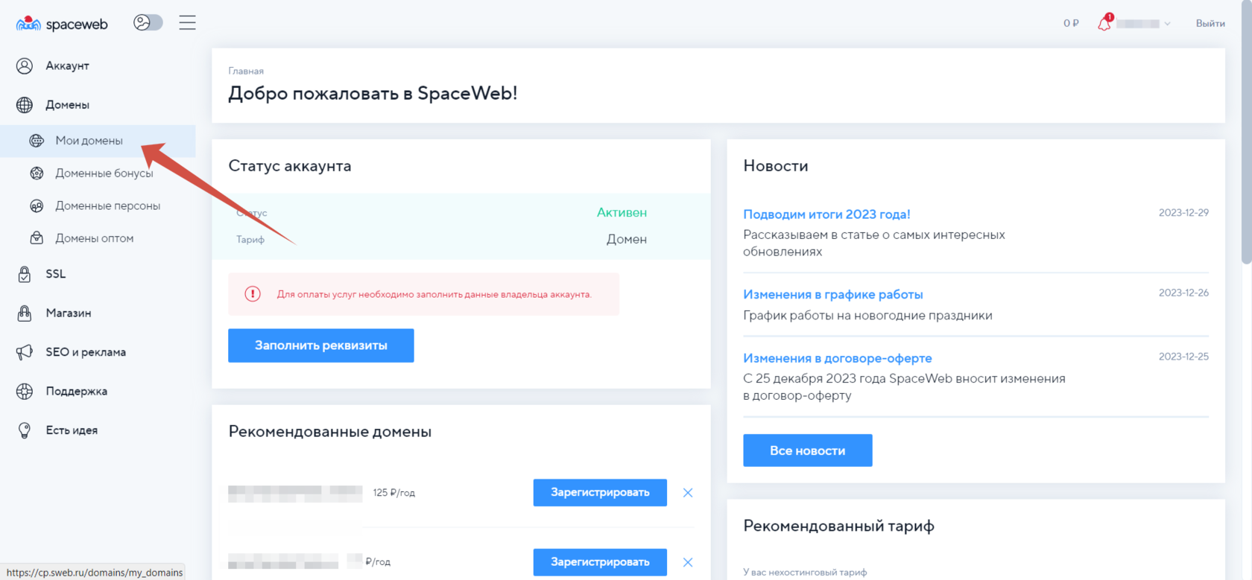Click the SEO и реклама megaphone icon
This screenshot has height=580, width=1252.
(x=25, y=352)
